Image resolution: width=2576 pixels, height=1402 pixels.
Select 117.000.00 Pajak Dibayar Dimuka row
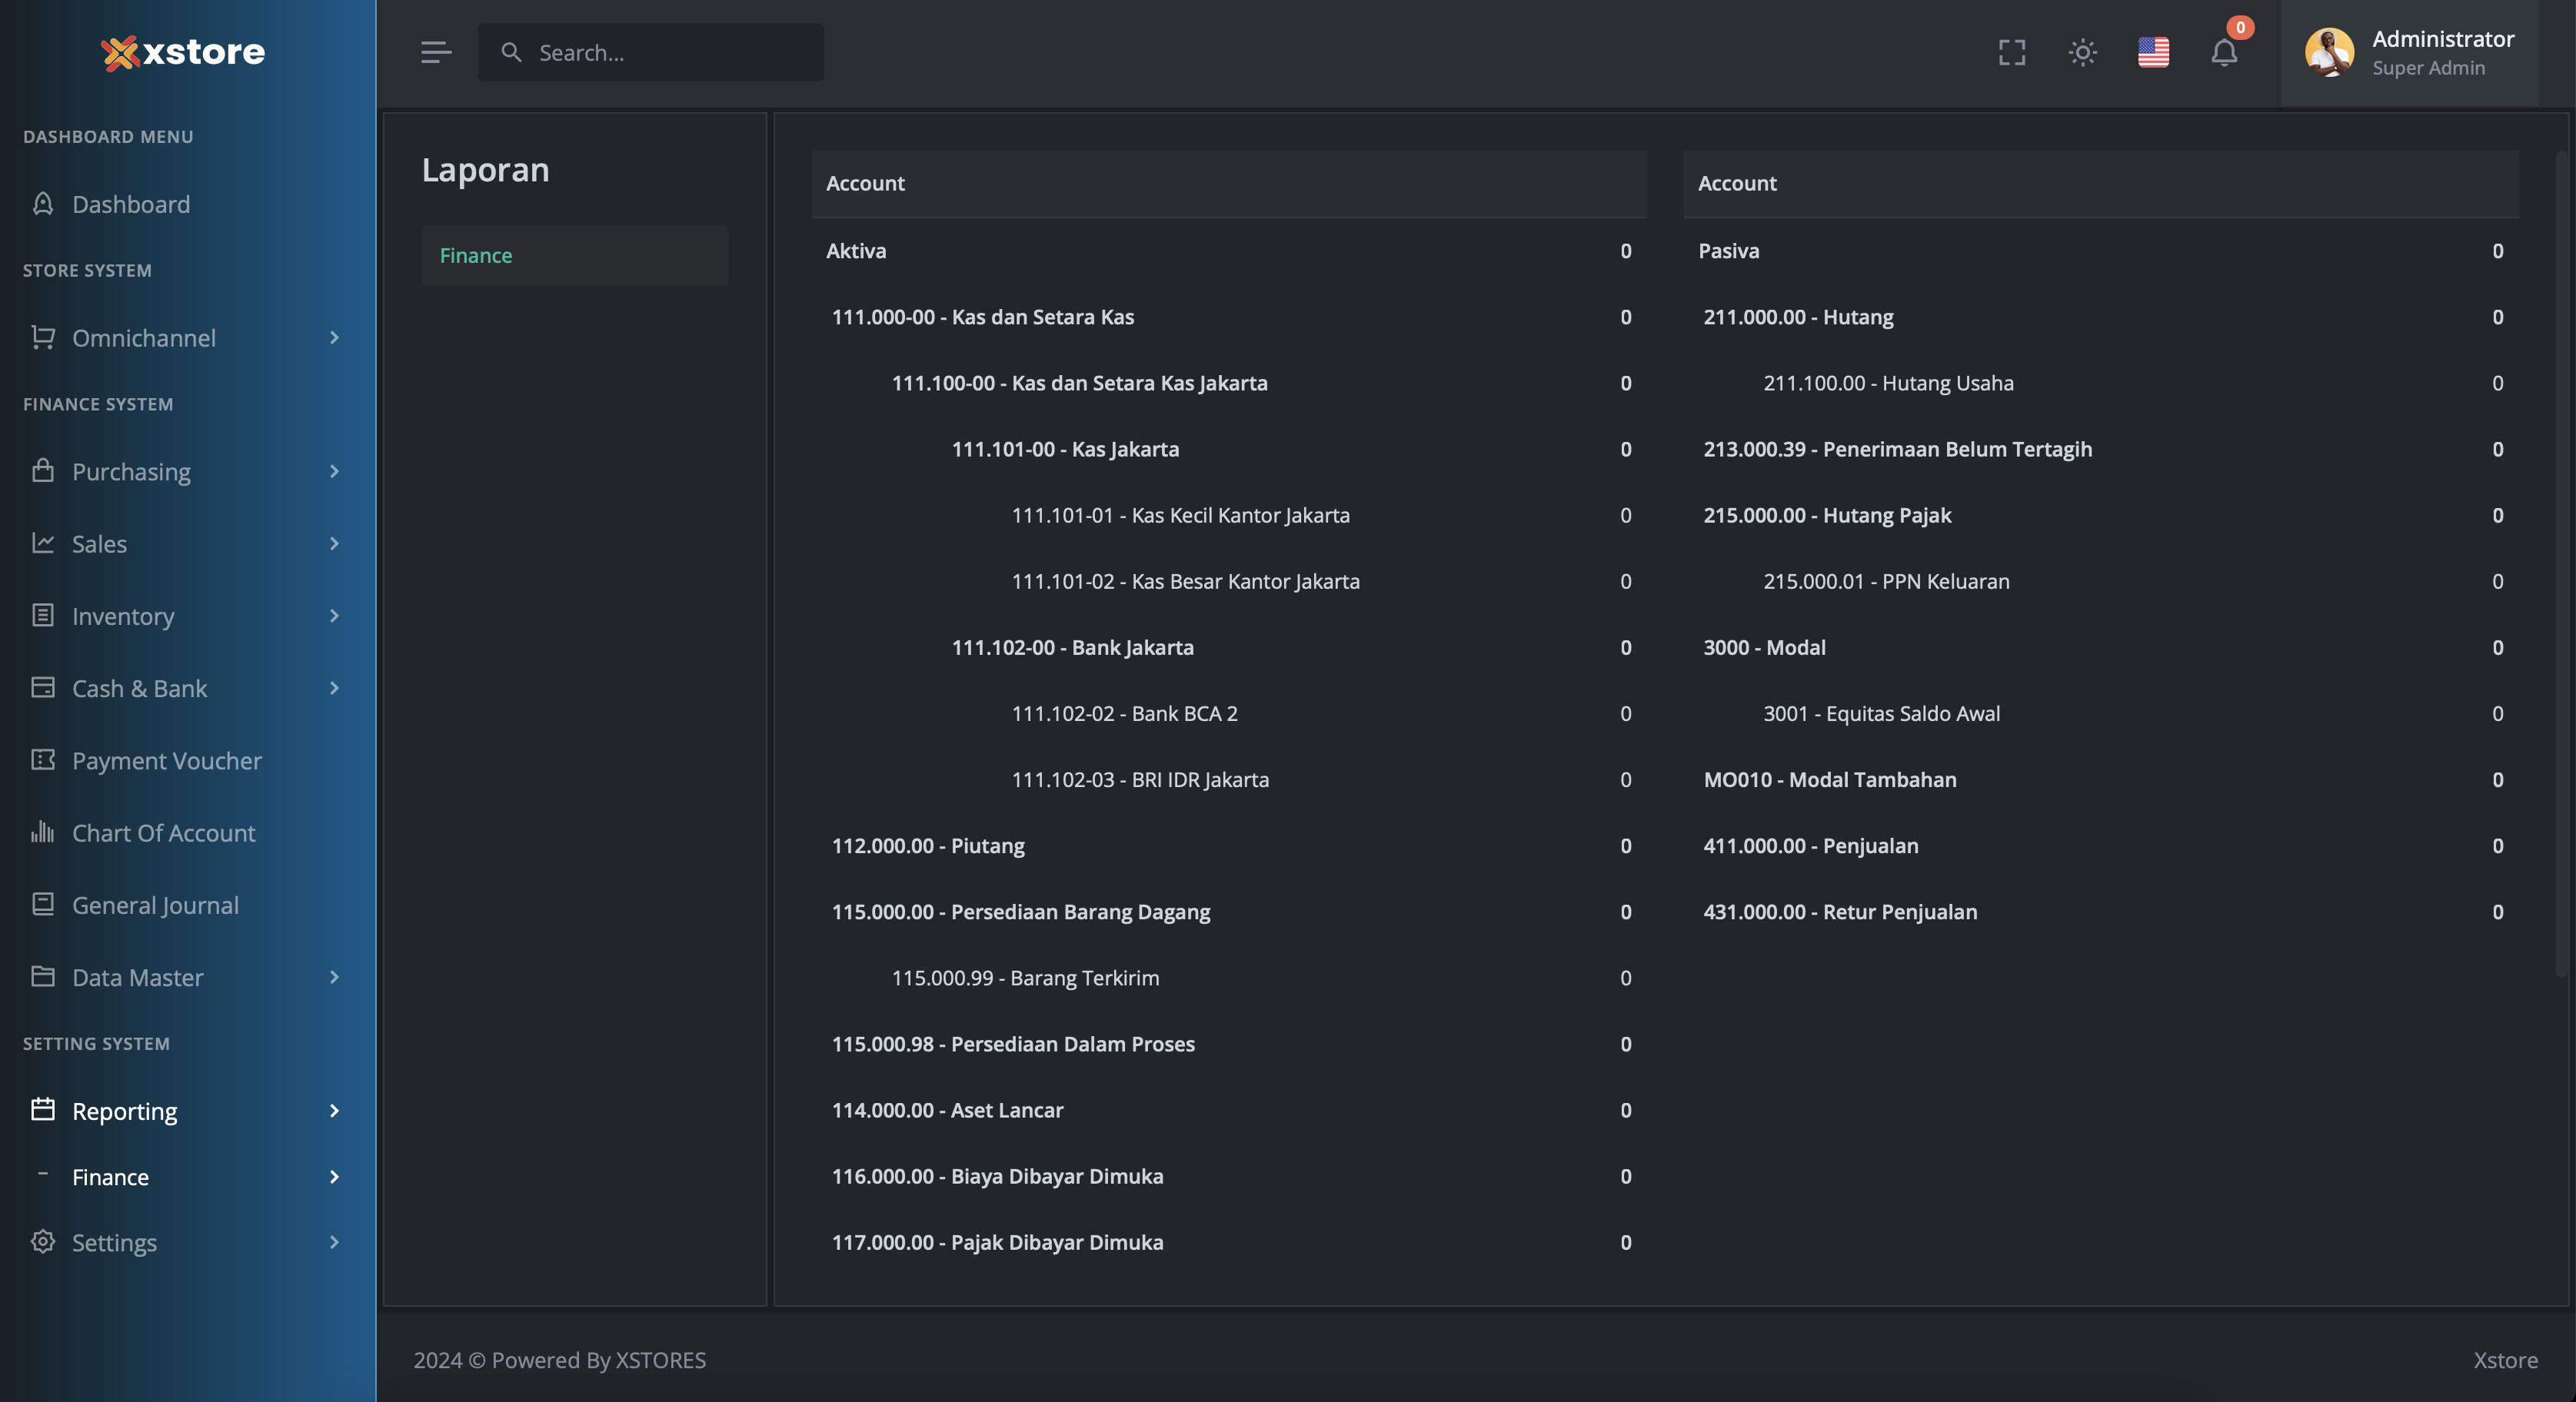click(x=1229, y=1242)
